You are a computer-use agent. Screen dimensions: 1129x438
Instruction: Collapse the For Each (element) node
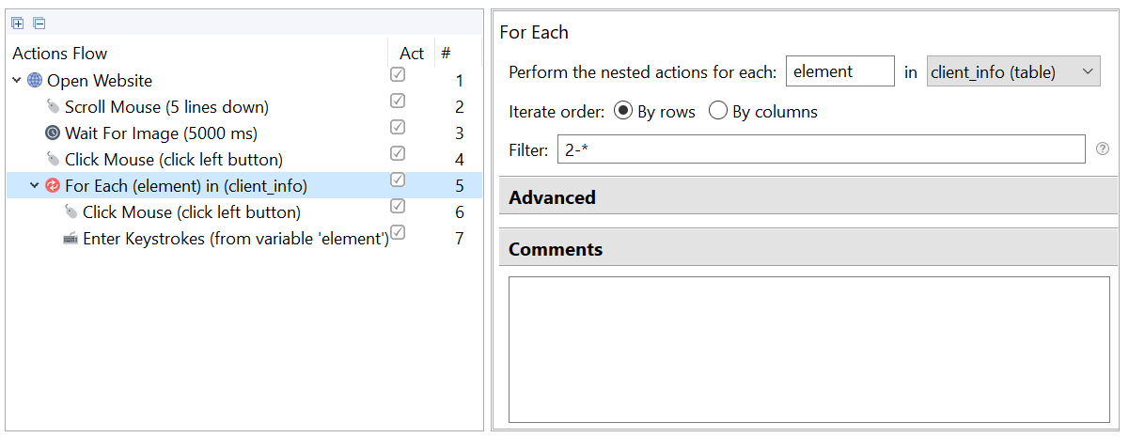coord(35,185)
